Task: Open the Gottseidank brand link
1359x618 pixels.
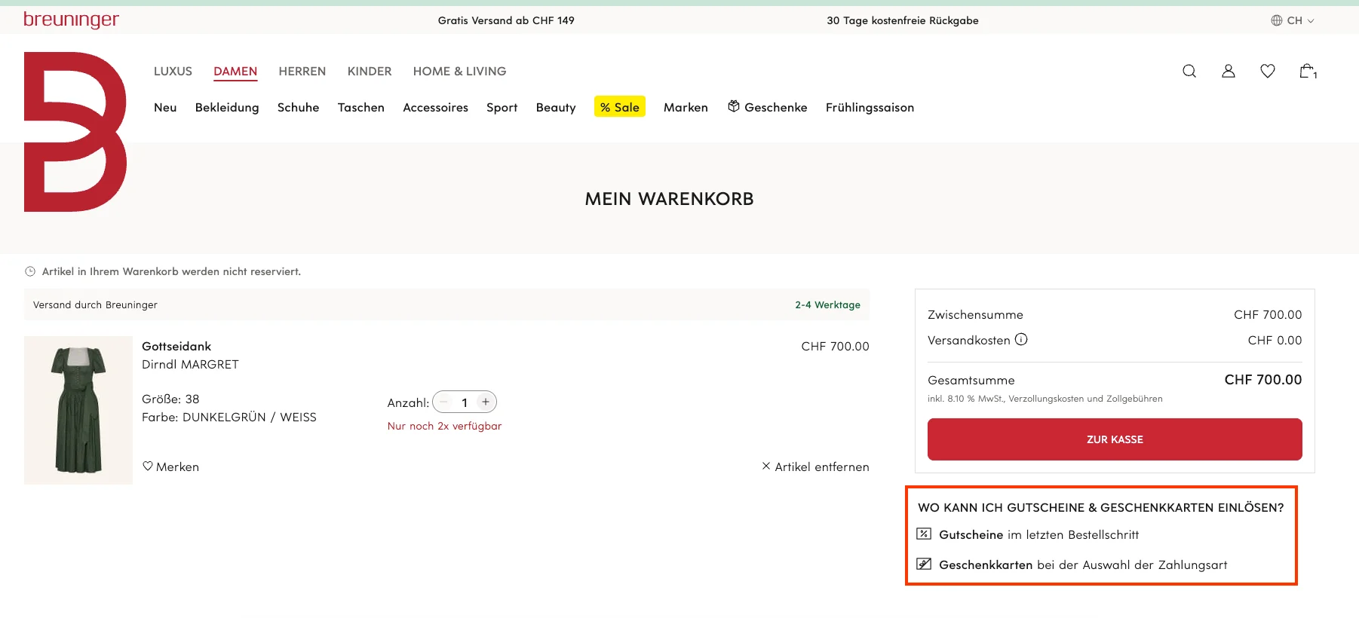Action: tap(176, 346)
